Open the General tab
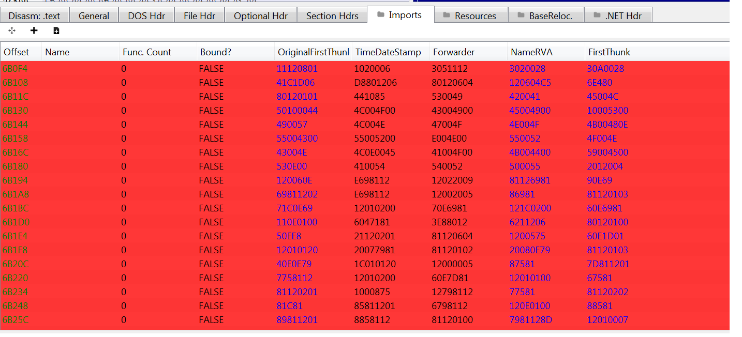742x337 pixels. (94, 16)
